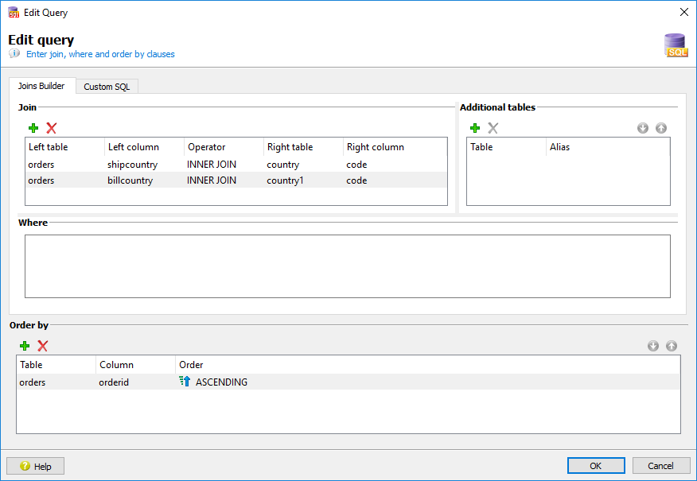Add a new Order by column
This screenshot has height=481, width=697.
(x=24, y=346)
